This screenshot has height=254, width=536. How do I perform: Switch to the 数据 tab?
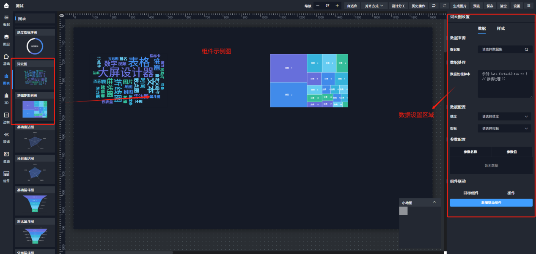[482, 29]
